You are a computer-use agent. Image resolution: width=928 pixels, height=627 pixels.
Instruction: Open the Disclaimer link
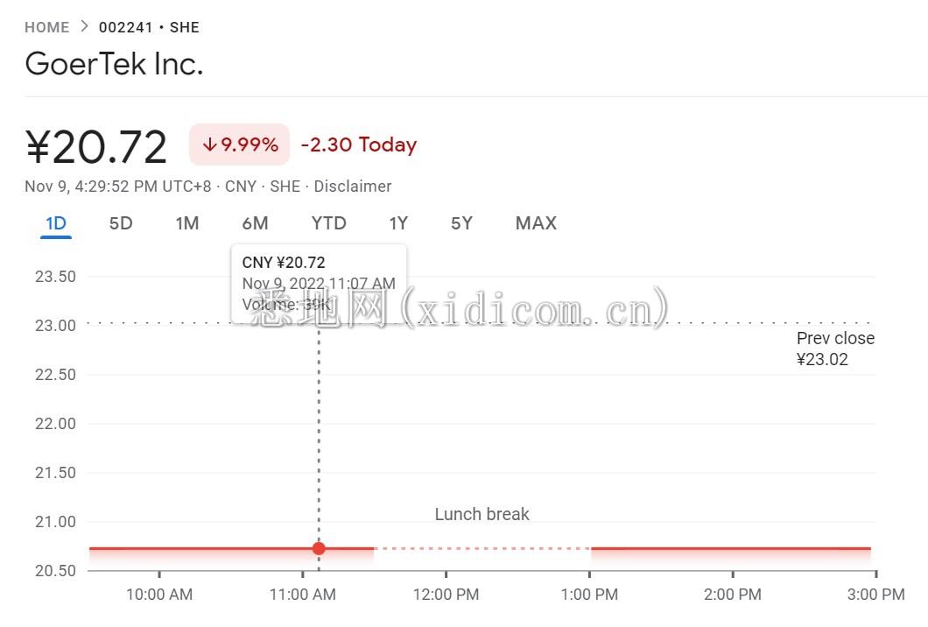pyautogui.click(x=353, y=186)
